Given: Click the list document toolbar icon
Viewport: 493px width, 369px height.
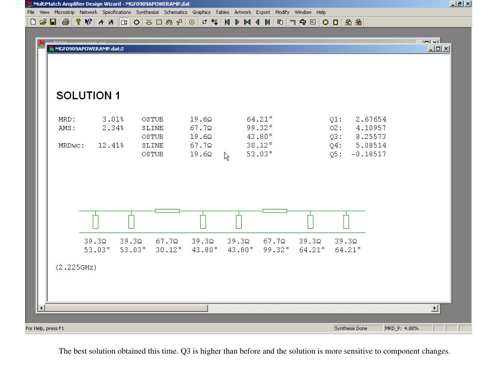Looking at the screenshot, I should pos(313,22).
